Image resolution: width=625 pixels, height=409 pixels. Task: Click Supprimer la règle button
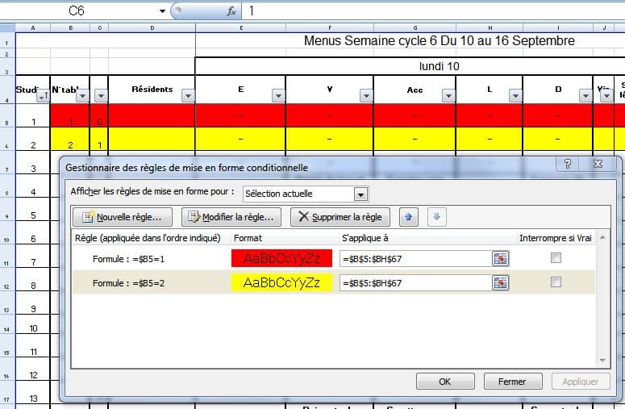(340, 217)
